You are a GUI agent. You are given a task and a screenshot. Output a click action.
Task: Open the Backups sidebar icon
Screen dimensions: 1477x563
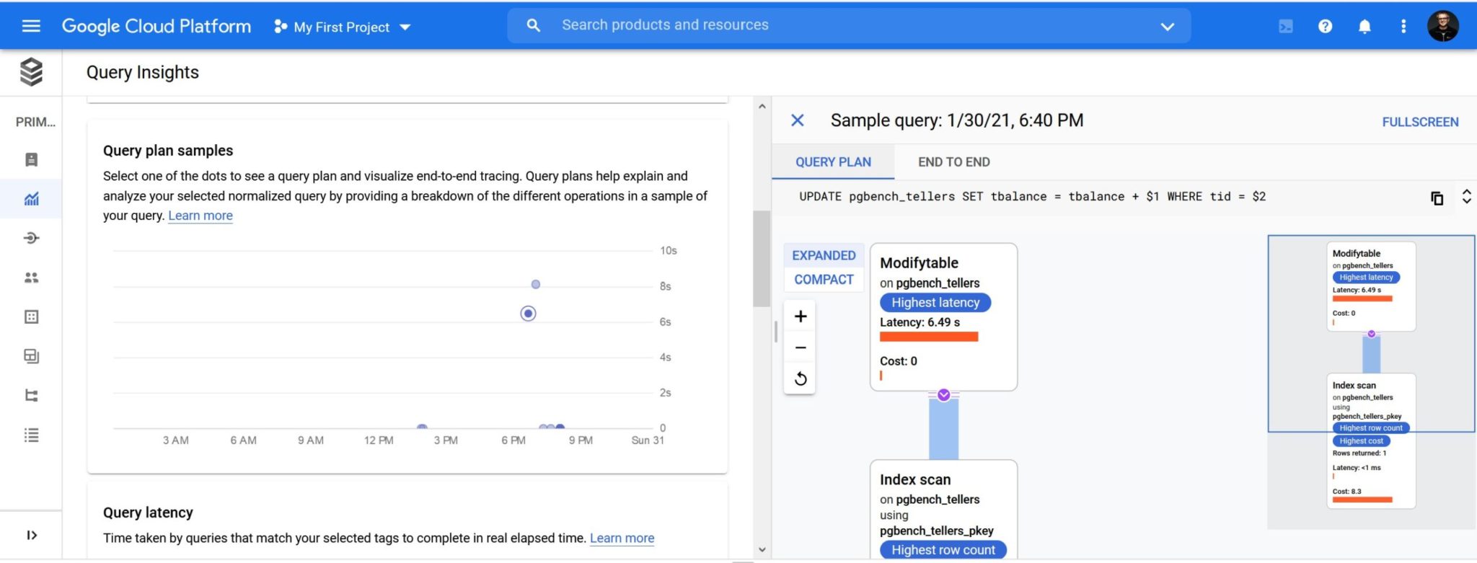click(x=31, y=356)
